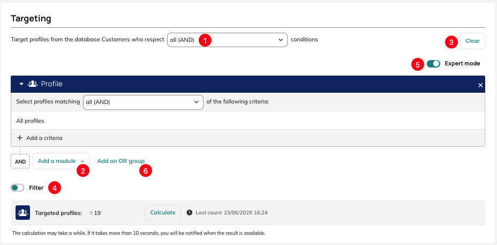This screenshot has height=245, width=497.
Task: Remove the Profile module with the X
Action: click(480, 85)
